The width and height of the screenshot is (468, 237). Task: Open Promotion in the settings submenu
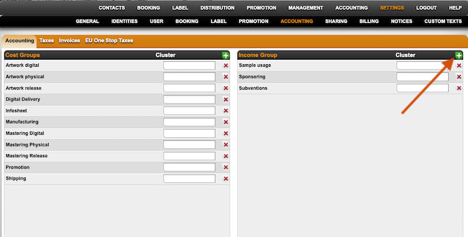pyautogui.click(x=253, y=21)
